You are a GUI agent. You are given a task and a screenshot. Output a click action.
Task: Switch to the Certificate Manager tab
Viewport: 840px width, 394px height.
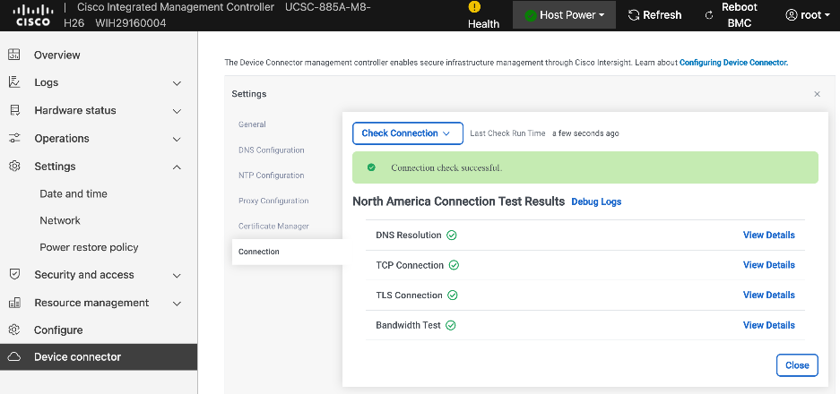(x=273, y=226)
